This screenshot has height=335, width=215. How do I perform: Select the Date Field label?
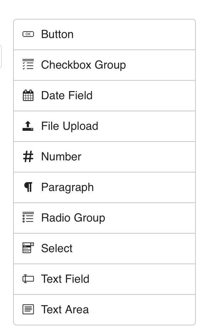67,95
